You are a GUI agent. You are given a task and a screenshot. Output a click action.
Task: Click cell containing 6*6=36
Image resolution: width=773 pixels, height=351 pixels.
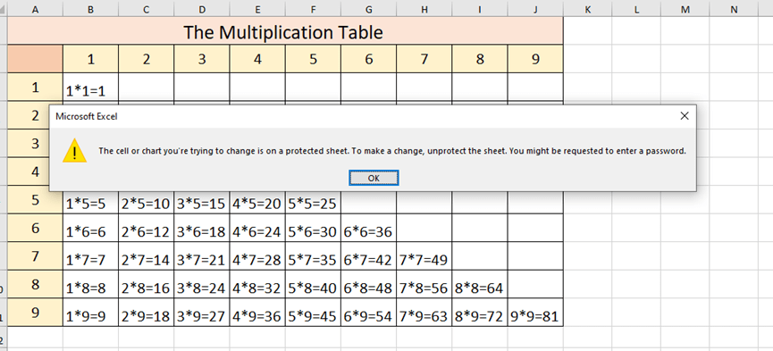[368, 228]
